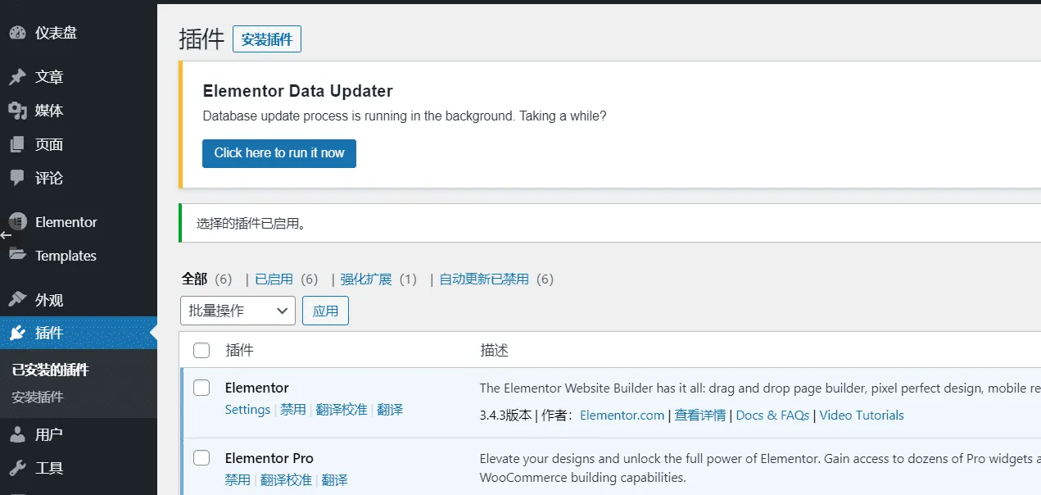Click the Pages icon in sidebar

click(x=17, y=144)
